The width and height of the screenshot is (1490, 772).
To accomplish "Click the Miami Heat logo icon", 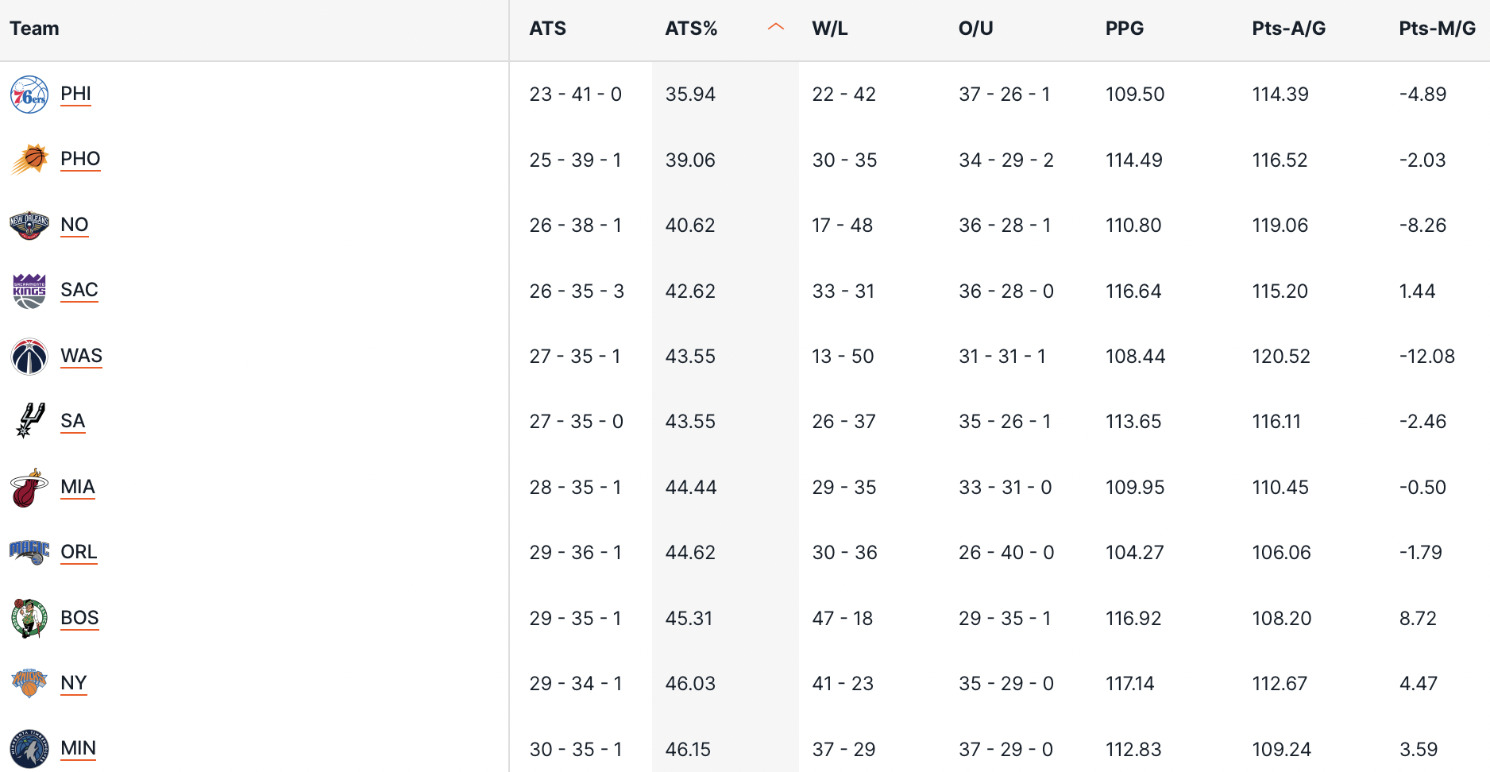I will click(29, 487).
